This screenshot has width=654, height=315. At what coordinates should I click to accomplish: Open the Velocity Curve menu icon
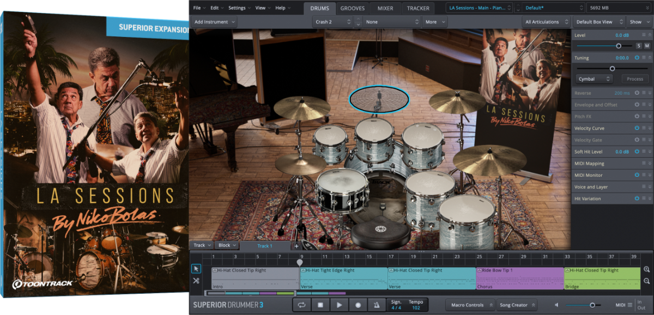644,128
